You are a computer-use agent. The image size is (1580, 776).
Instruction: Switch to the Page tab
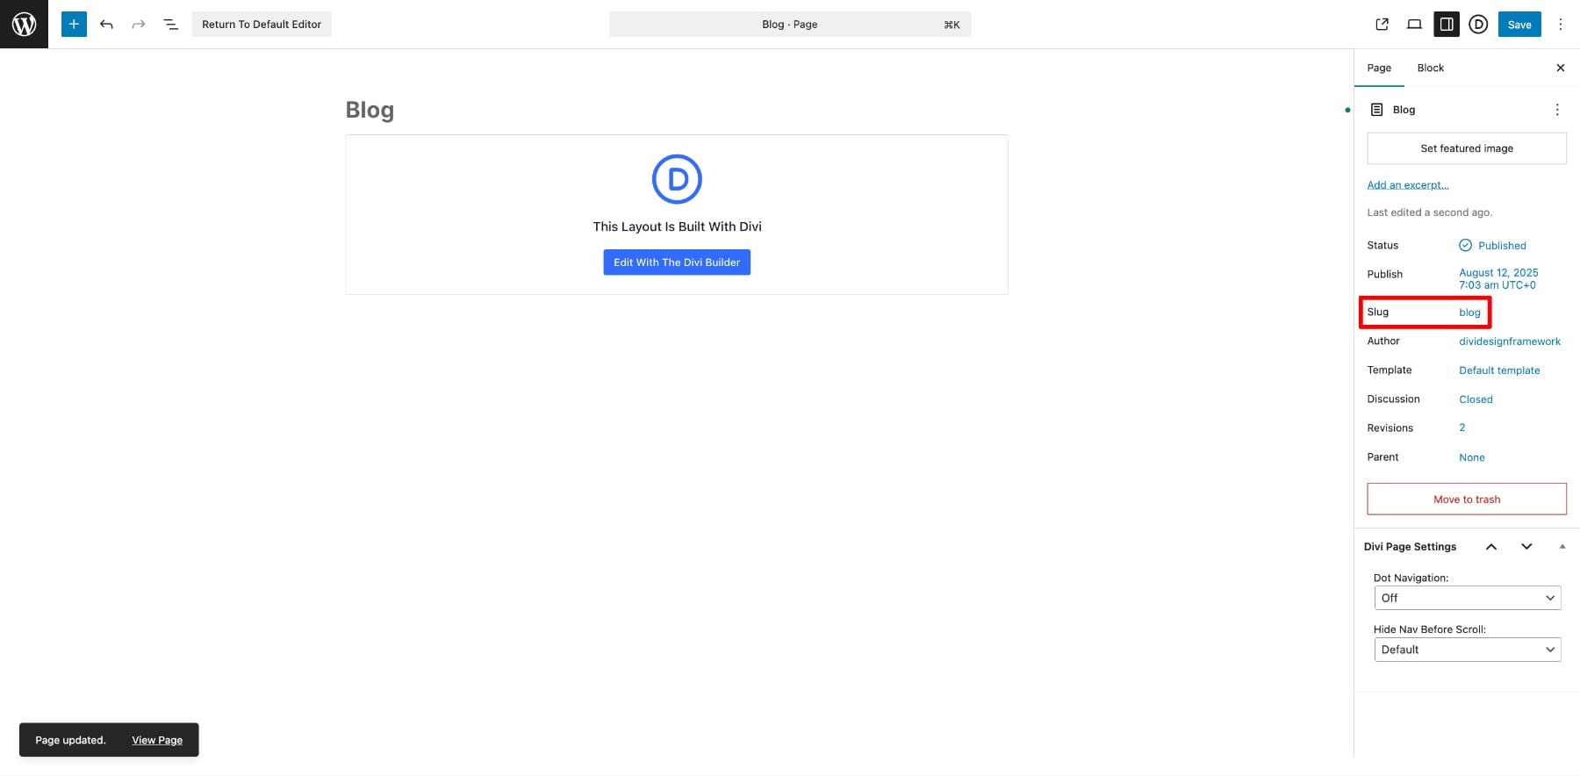point(1379,68)
